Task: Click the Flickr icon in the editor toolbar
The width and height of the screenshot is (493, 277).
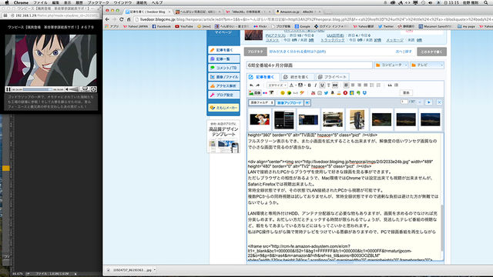Action: (x=265, y=93)
